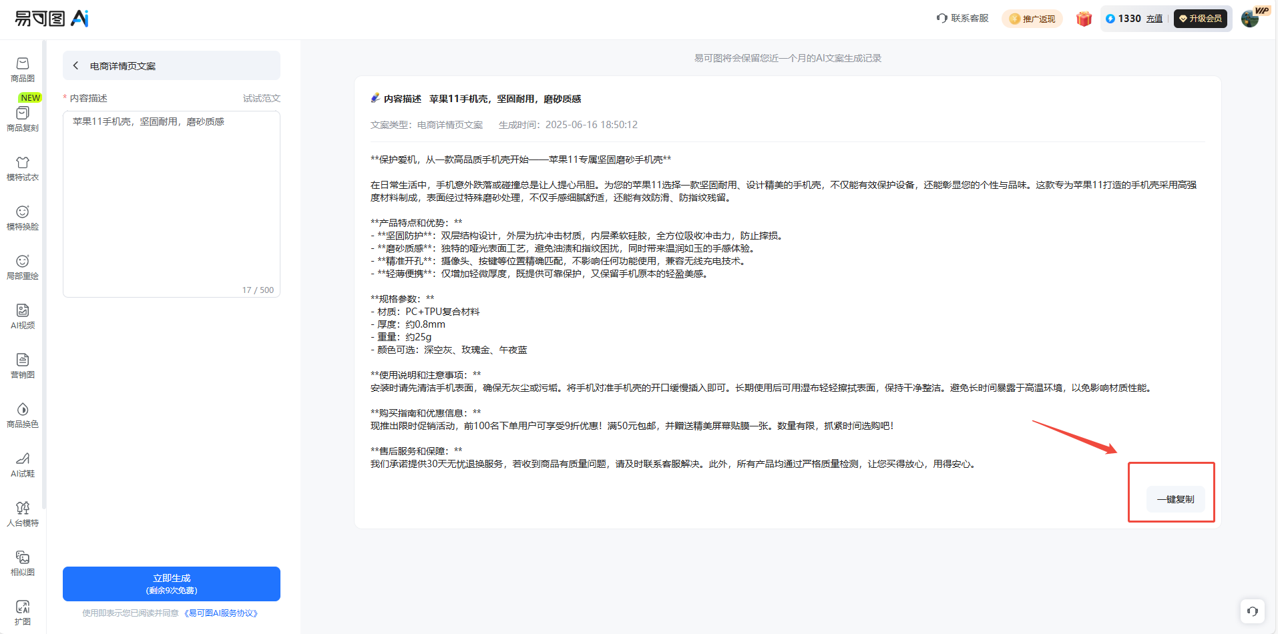1278x634 pixels.
Task: Click the back arrow beside 电商详情页文案
Action: pyautogui.click(x=75, y=65)
